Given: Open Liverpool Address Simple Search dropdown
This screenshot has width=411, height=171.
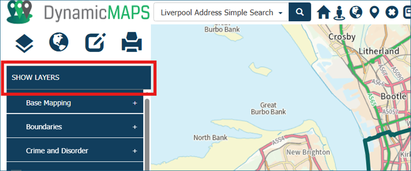Looking at the screenshot, I should pyautogui.click(x=221, y=12).
